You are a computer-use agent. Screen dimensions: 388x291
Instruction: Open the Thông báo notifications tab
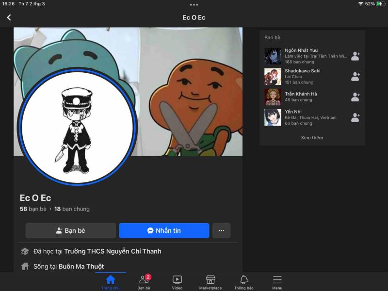click(244, 282)
